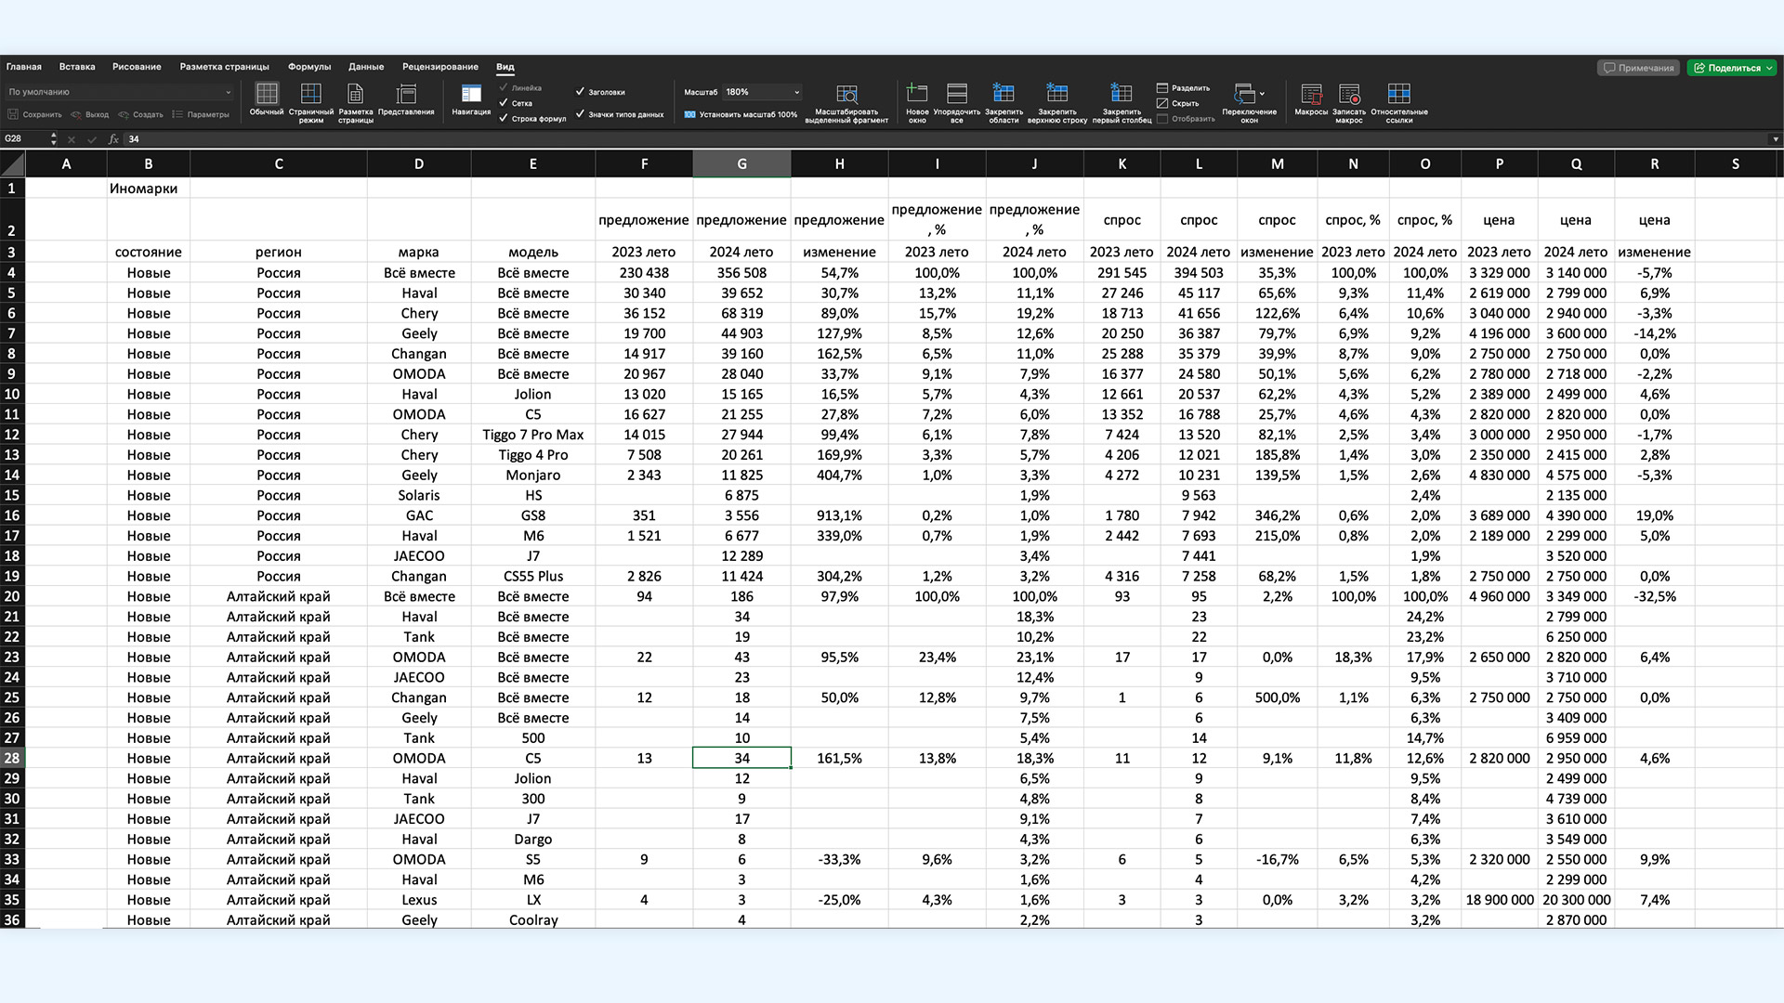The height and width of the screenshot is (1003, 1784).
Task: Set zoom to 100% (Установить масштаб 100%)
Action: pos(741,115)
